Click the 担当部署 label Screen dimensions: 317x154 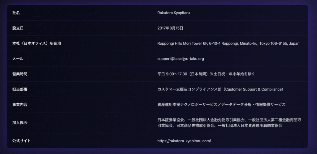point(20,89)
